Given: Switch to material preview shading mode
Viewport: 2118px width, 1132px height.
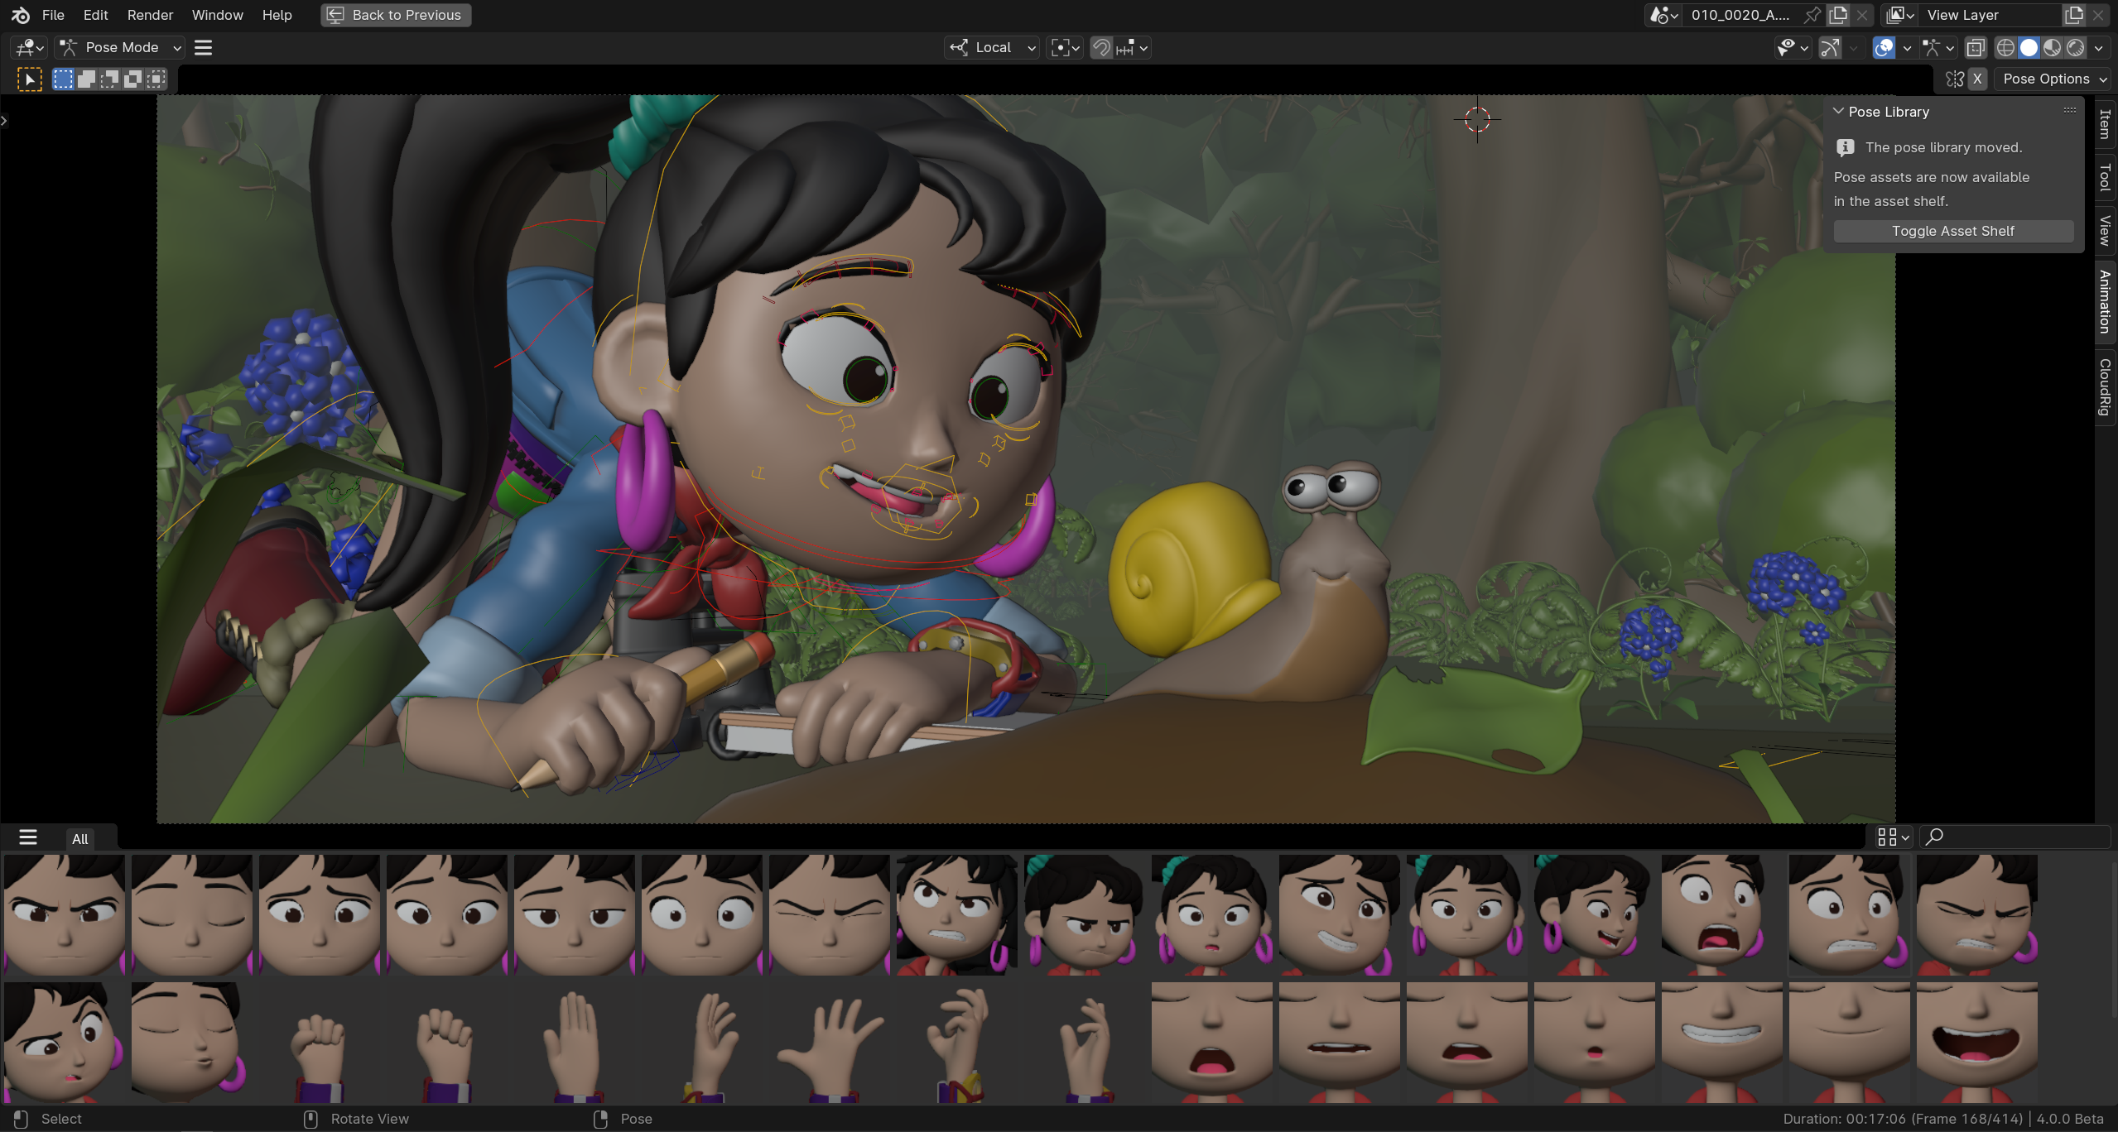Looking at the screenshot, I should point(2052,47).
